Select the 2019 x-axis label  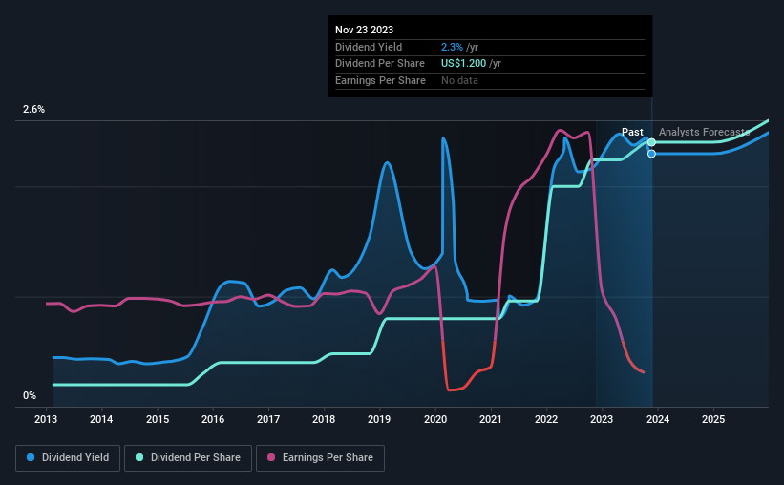(x=379, y=419)
